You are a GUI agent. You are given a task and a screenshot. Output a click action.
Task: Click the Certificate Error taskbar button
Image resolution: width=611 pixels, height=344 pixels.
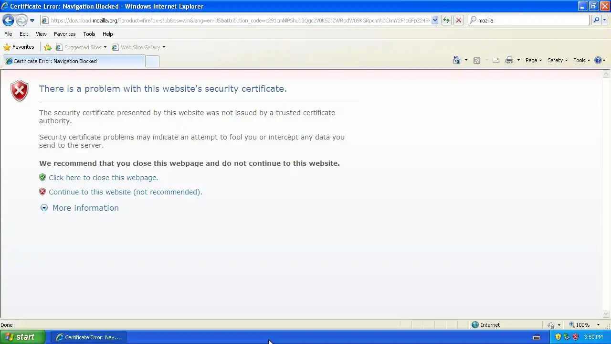[89, 337]
